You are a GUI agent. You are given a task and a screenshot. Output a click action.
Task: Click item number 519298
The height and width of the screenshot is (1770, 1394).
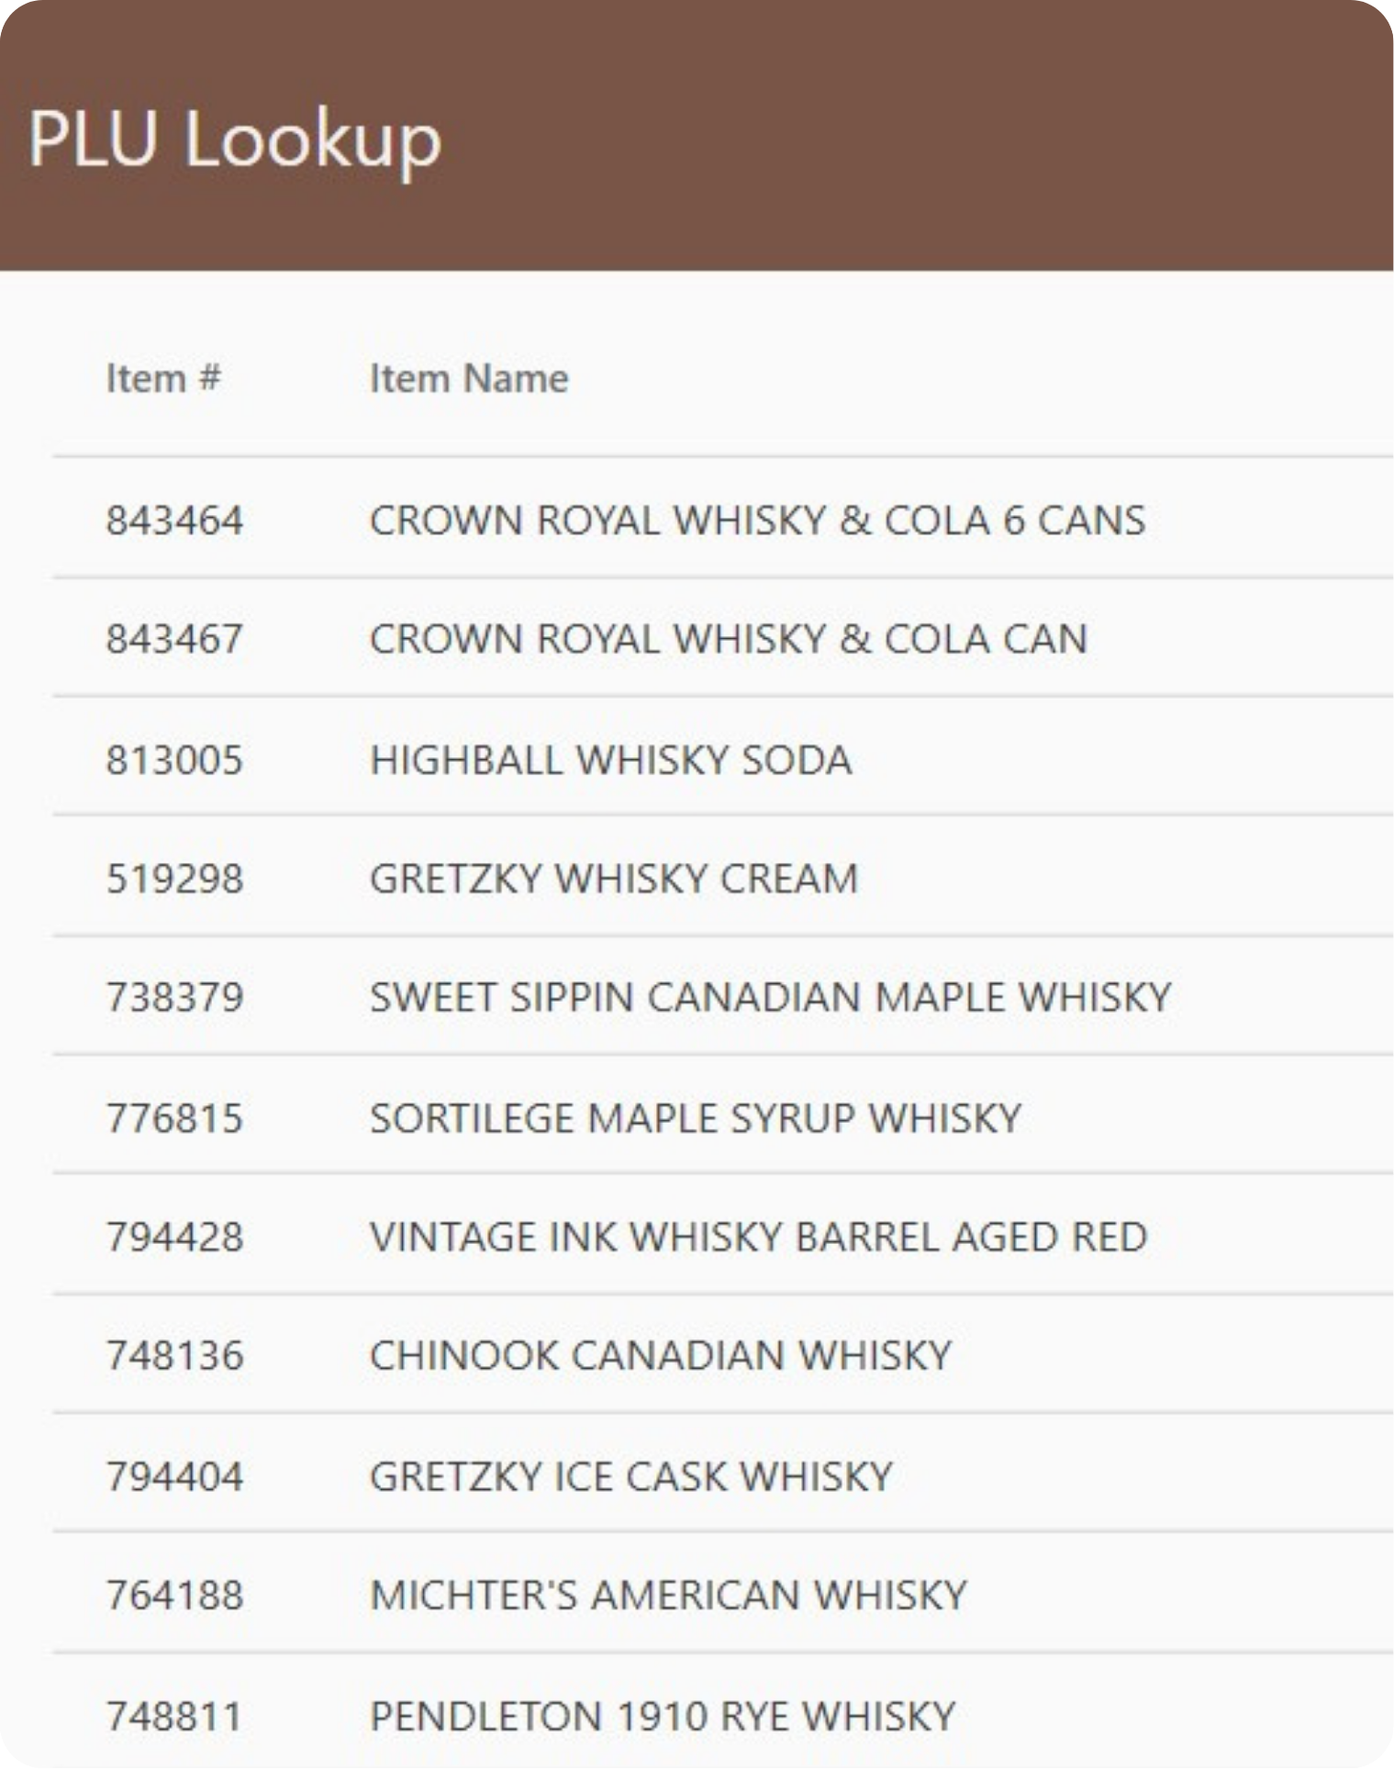(x=174, y=879)
